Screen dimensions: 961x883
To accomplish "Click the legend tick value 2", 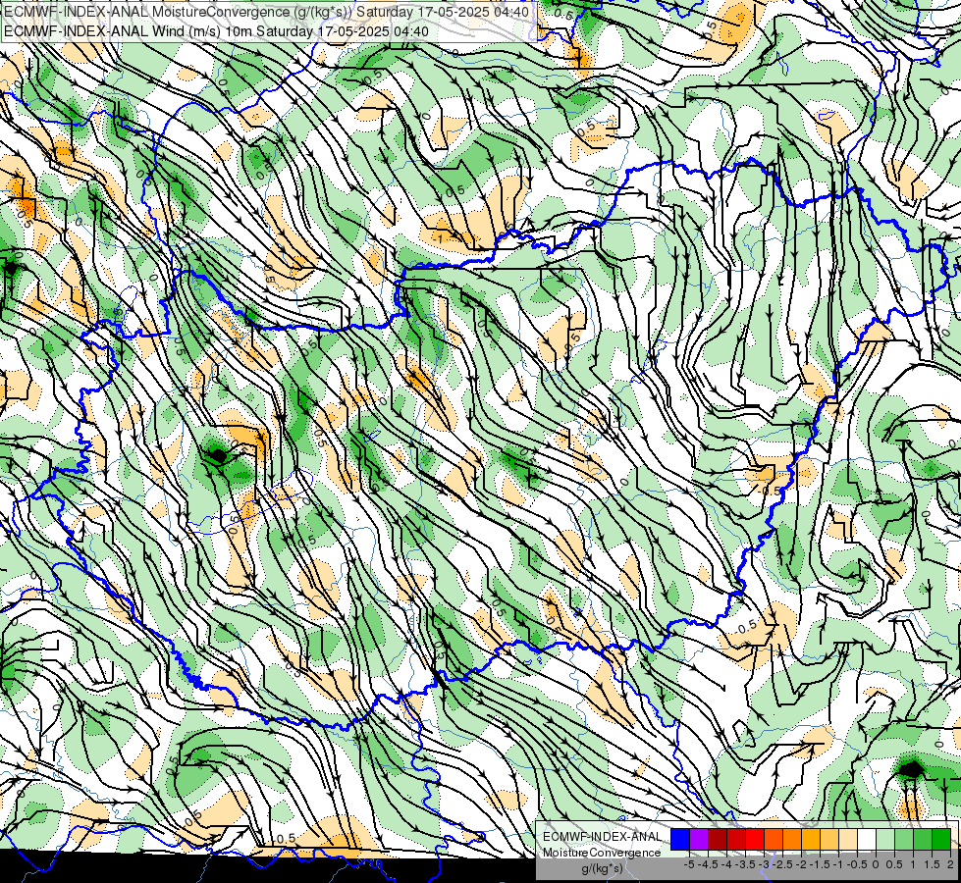I will 950,864.
